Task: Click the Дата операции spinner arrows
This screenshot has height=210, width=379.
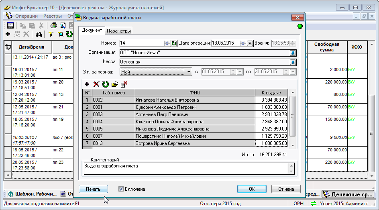Action: point(243,43)
